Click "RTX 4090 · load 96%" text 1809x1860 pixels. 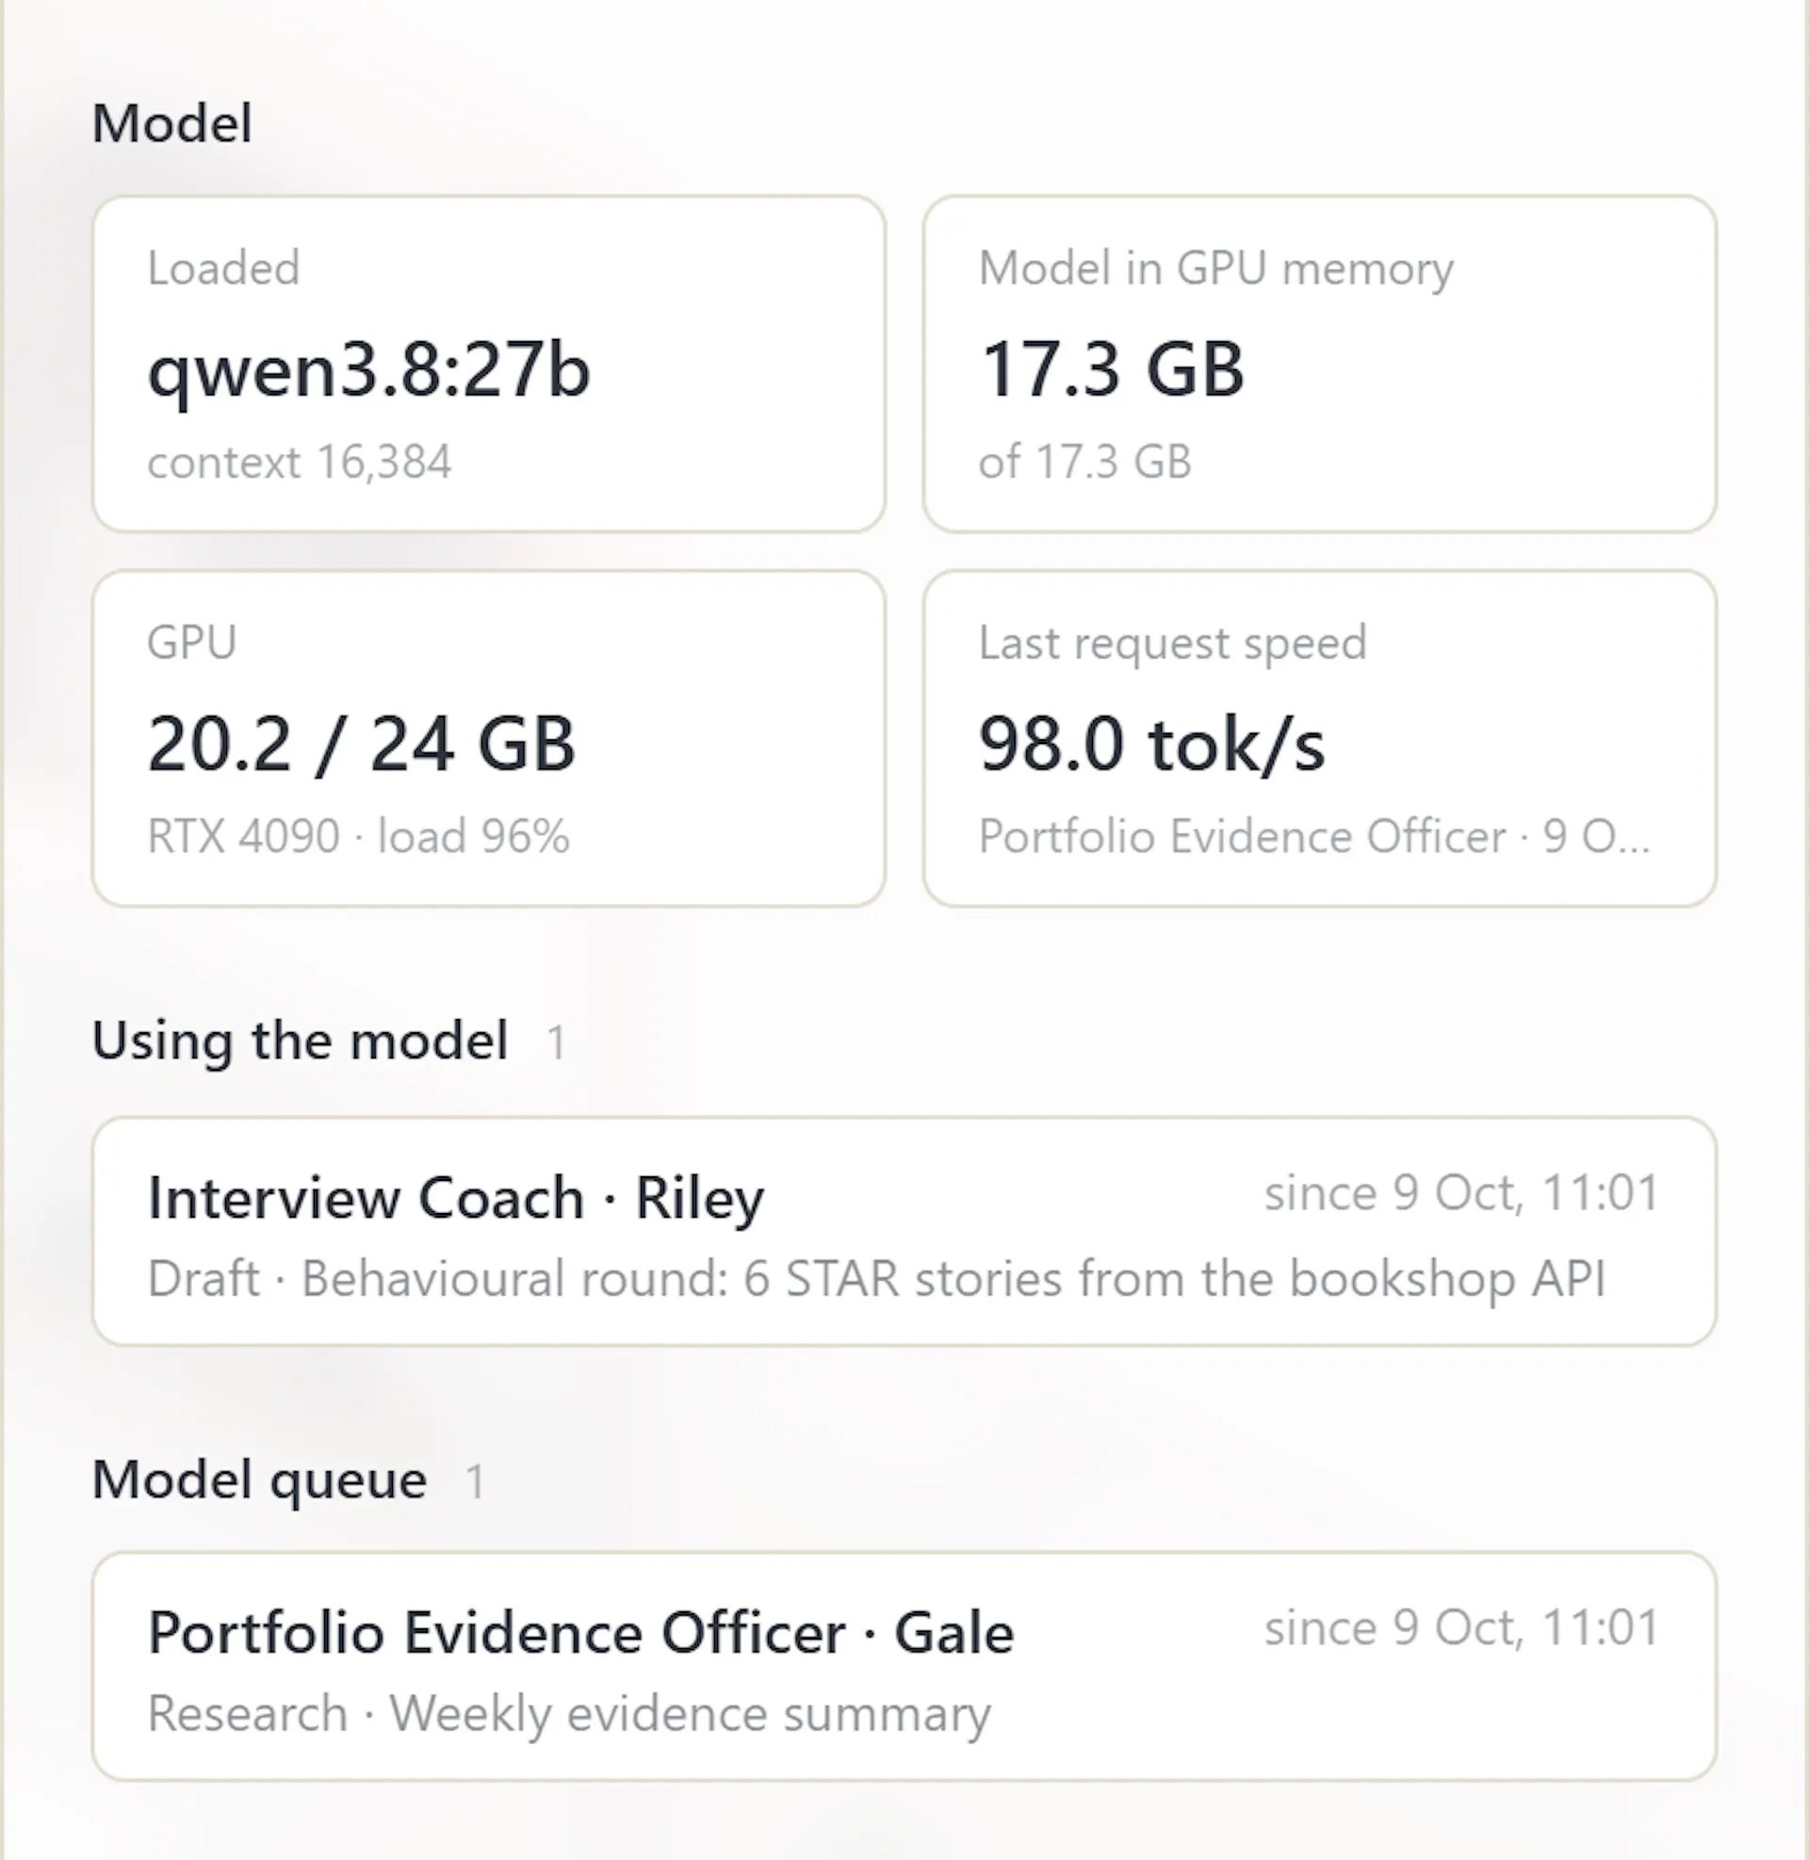point(358,836)
